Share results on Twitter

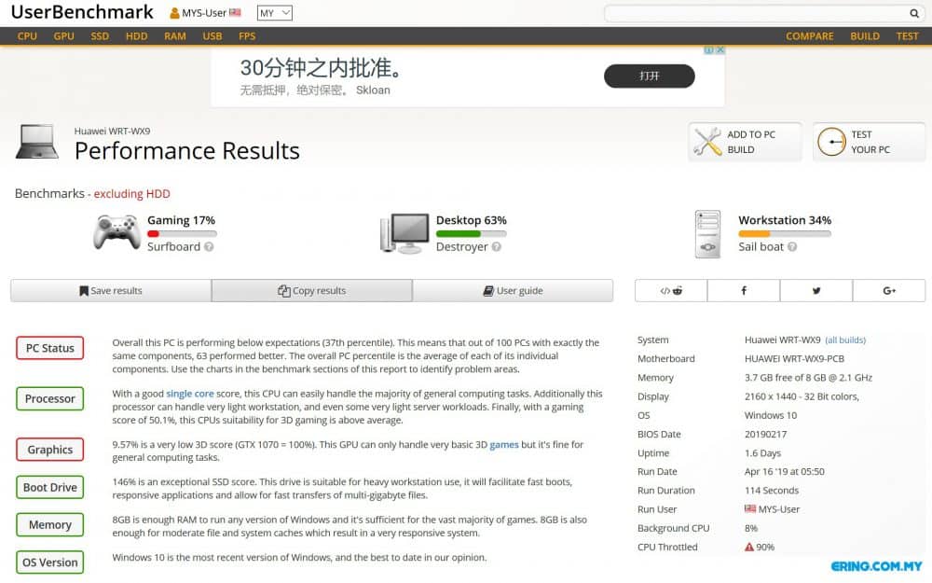tap(816, 291)
